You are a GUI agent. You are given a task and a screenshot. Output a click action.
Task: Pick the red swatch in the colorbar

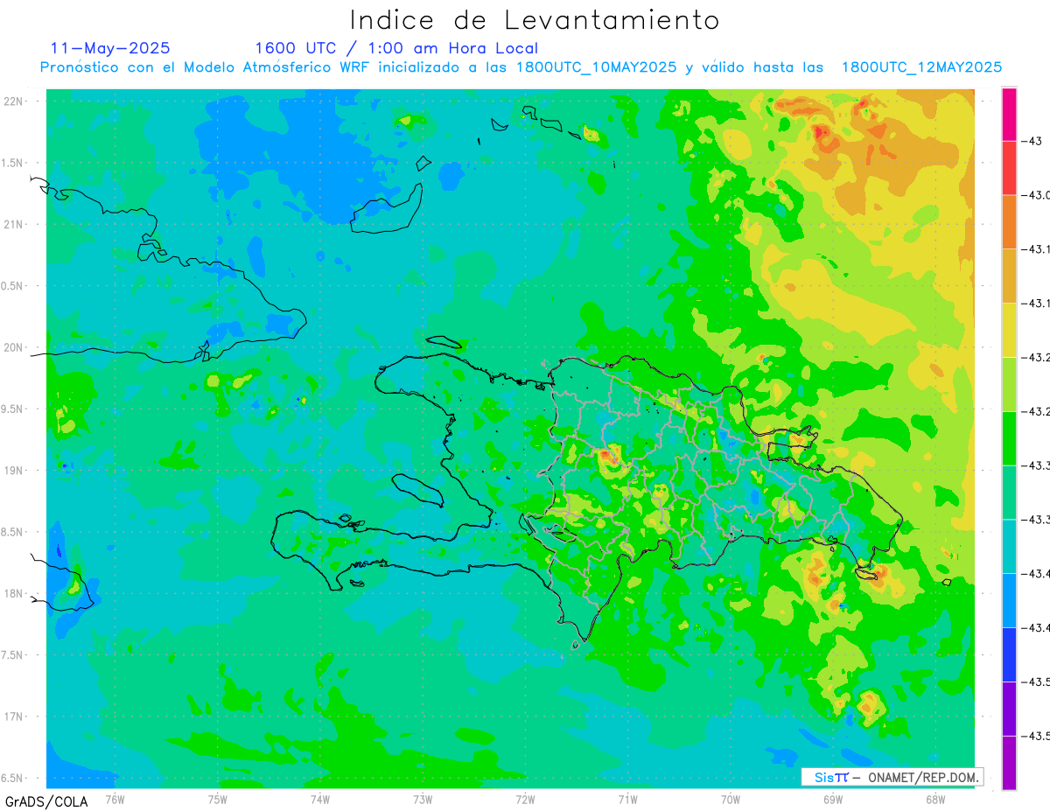pyautogui.click(x=1009, y=168)
